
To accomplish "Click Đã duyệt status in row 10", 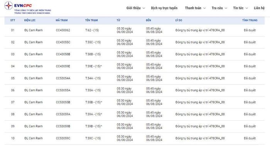I will click(x=250, y=138).
